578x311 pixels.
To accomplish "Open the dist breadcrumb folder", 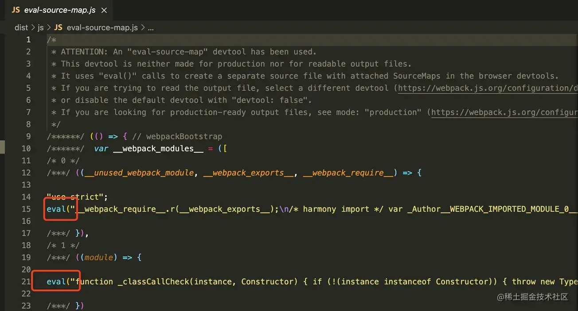I will pos(21,27).
